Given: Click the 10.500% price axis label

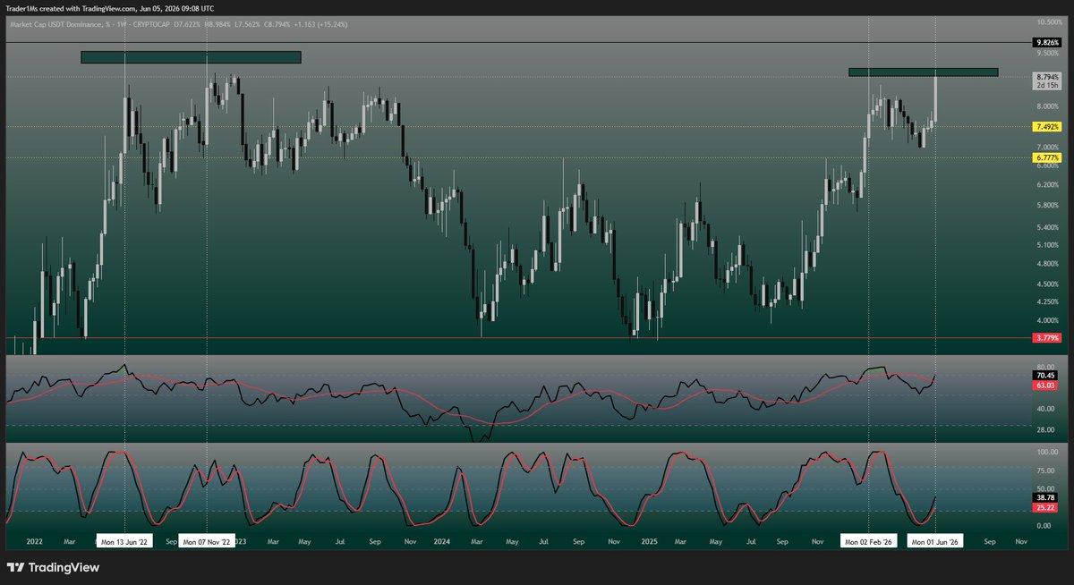Looking at the screenshot, I should click(x=1048, y=21).
